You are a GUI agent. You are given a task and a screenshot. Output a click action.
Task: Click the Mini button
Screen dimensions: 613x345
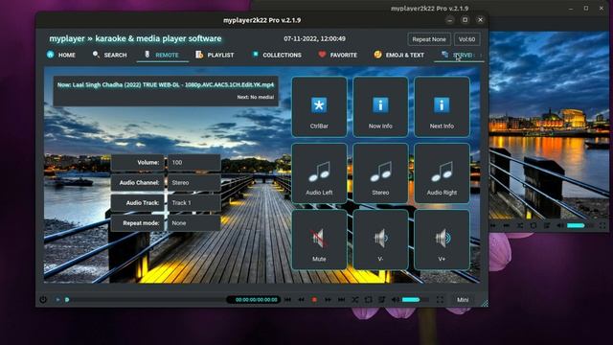[x=463, y=300]
